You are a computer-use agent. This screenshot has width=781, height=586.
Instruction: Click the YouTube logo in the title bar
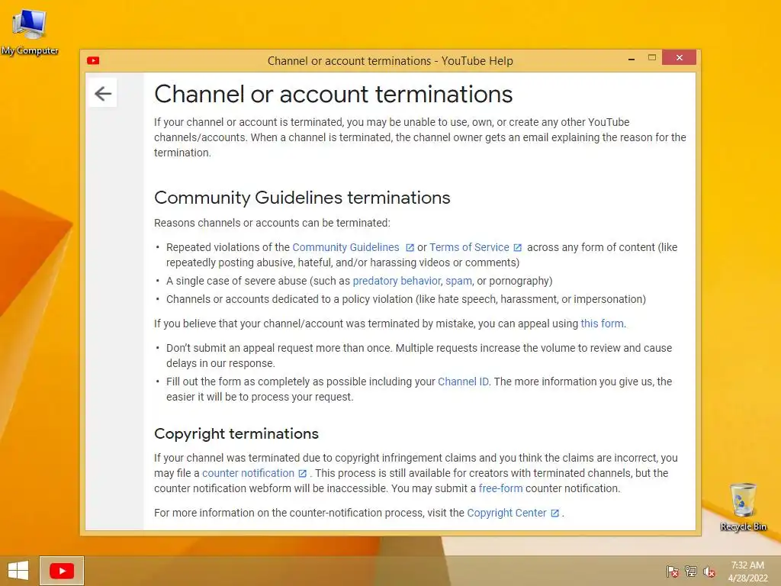93,61
